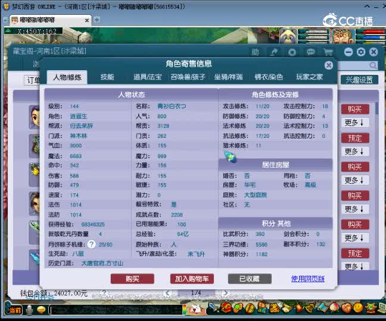Screen dimensions: 386x321
Task: Click the yellow chat bubble icon beside chat input
Action: (41, 310)
